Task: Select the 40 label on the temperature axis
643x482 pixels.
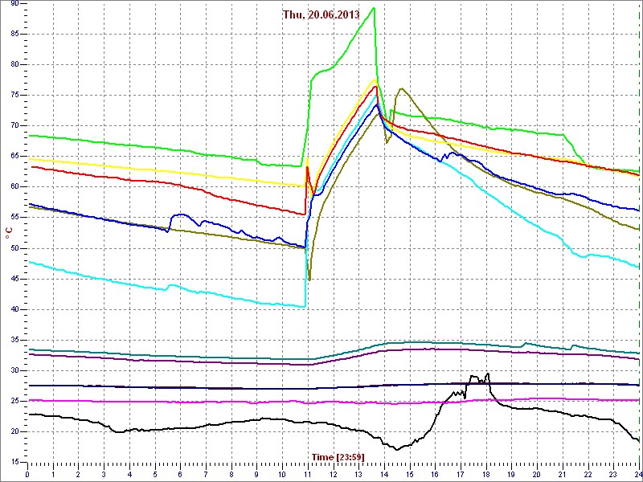Action: tap(13, 309)
